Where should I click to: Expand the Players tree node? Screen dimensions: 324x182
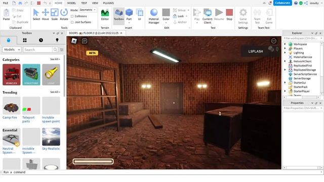(x=285, y=49)
